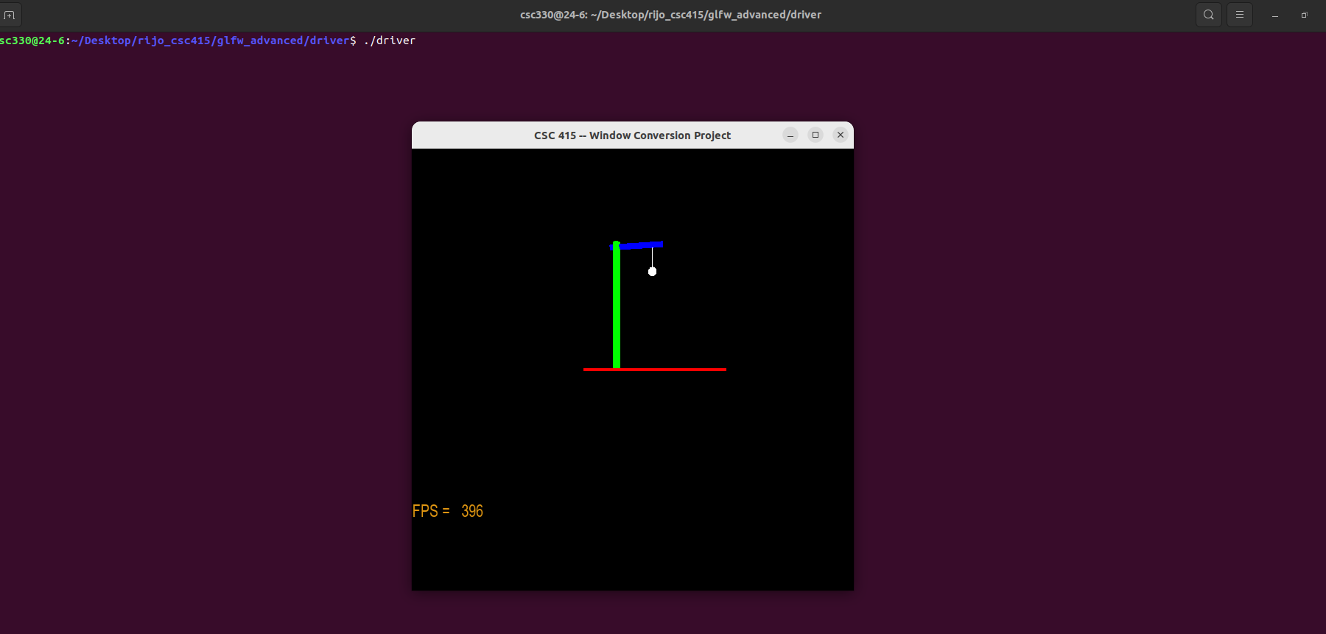The height and width of the screenshot is (634, 1326).
Task: Close the CSC 415 project window
Action: (x=841, y=135)
